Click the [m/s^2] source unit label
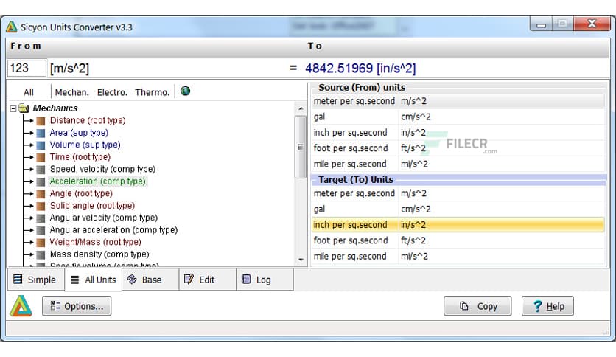The height and width of the screenshot is (357, 616). pyautogui.click(x=69, y=69)
